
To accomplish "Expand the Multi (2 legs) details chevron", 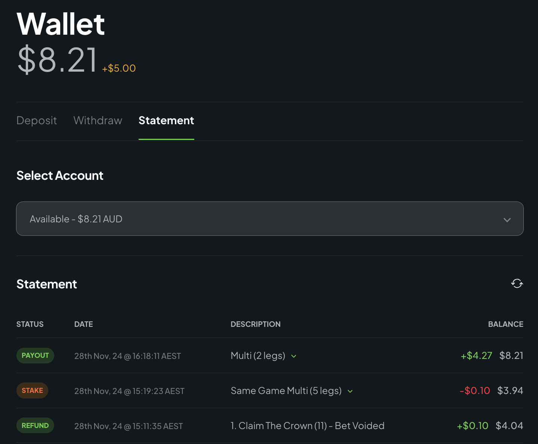I will pyautogui.click(x=294, y=356).
